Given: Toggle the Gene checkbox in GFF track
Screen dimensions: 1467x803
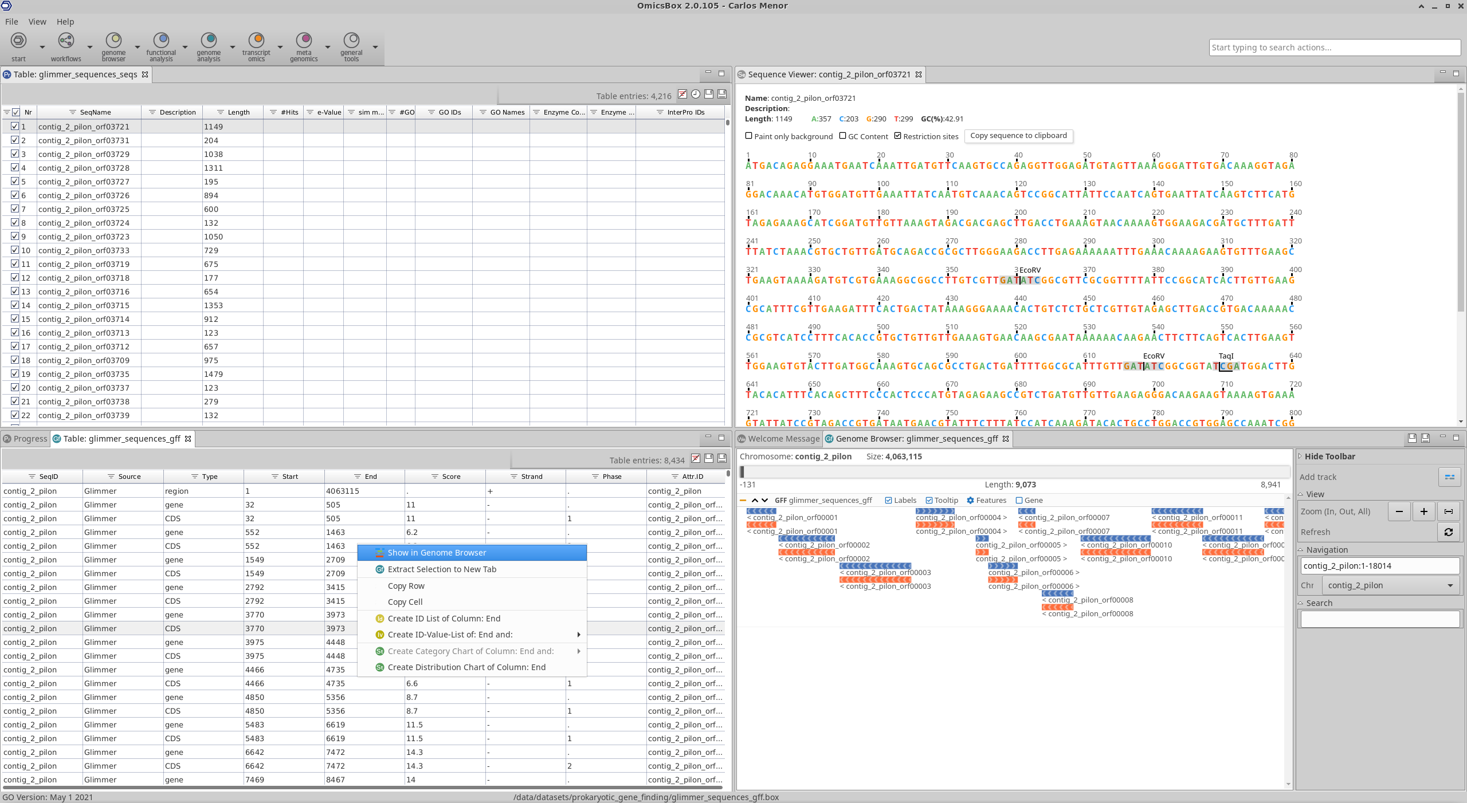Looking at the screenshot, I should point(1019,500).
